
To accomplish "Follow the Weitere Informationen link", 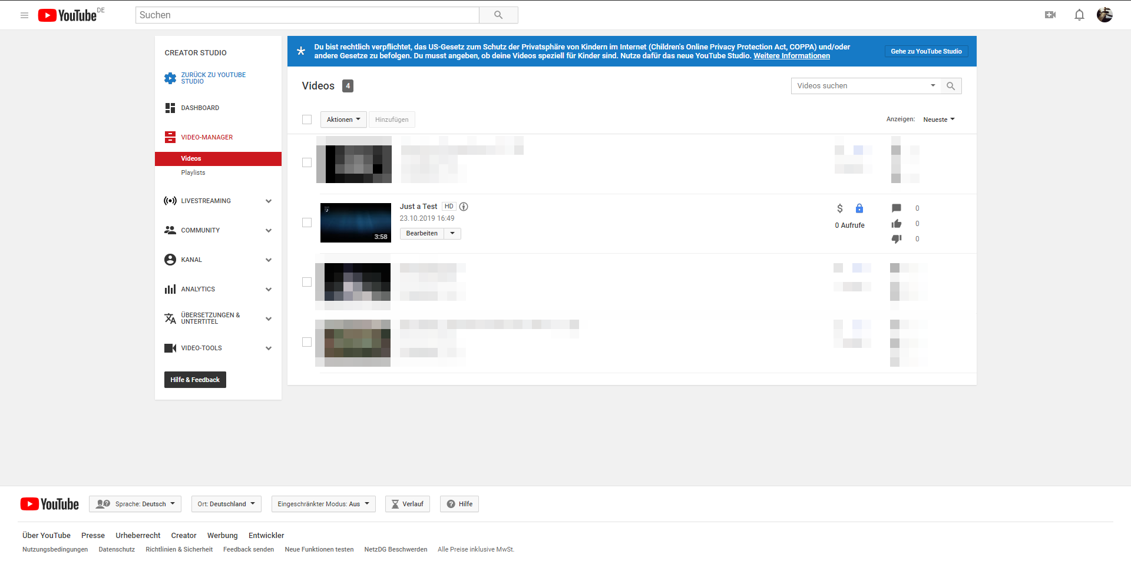I will (x=791, y=56).
